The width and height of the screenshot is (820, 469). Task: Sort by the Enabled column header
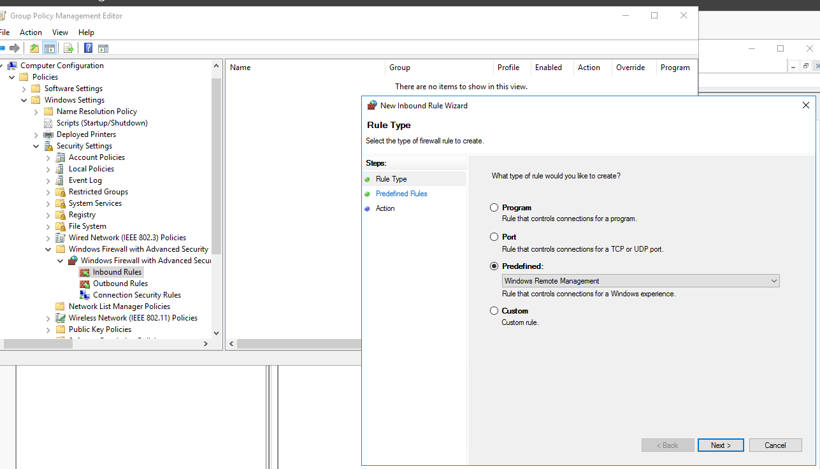(x=552, y=68)
